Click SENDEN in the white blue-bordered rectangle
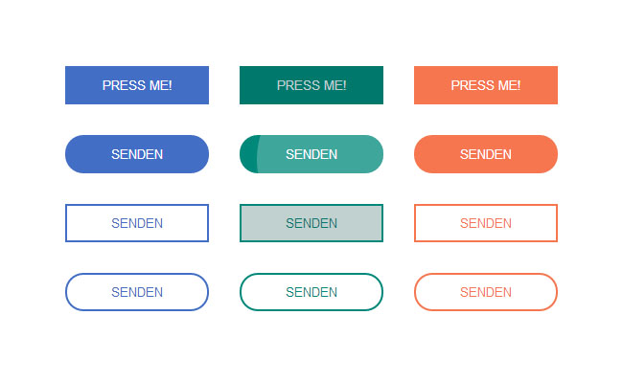This screenshot has width=623, height=383. click(137, 223)
